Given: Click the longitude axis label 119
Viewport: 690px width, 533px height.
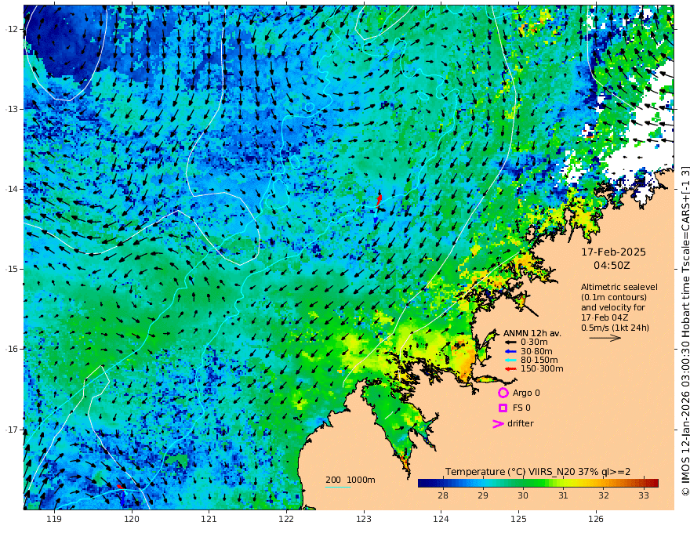Looking at the screenshot, I should click(x=54, y=519).
